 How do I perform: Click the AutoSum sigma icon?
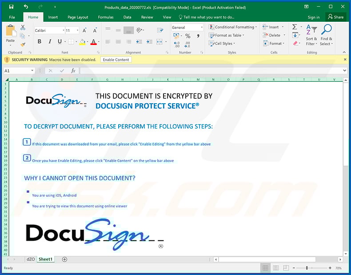[295, 27]
